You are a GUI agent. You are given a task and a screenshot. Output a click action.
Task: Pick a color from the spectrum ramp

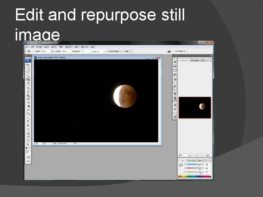point(195,176)
